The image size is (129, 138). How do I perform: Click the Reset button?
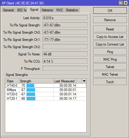point(110,29)
